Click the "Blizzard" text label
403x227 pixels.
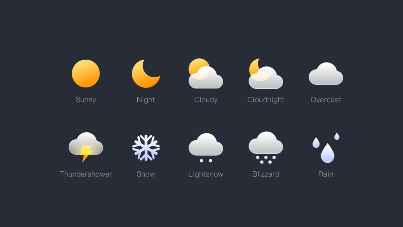click(266, 174)
